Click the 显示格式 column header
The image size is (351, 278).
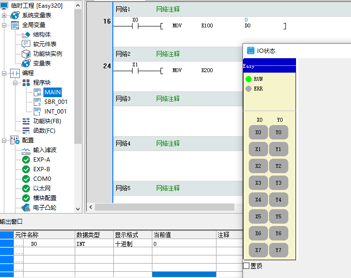pos(133,235)
